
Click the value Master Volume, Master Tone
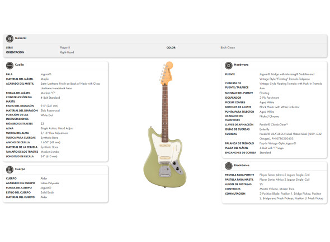[277, 189]
